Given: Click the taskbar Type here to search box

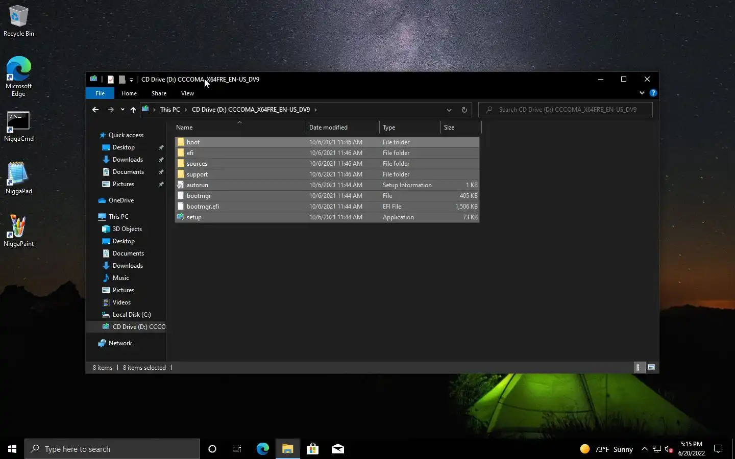Looking at the screenshot, I should [112, 449].
